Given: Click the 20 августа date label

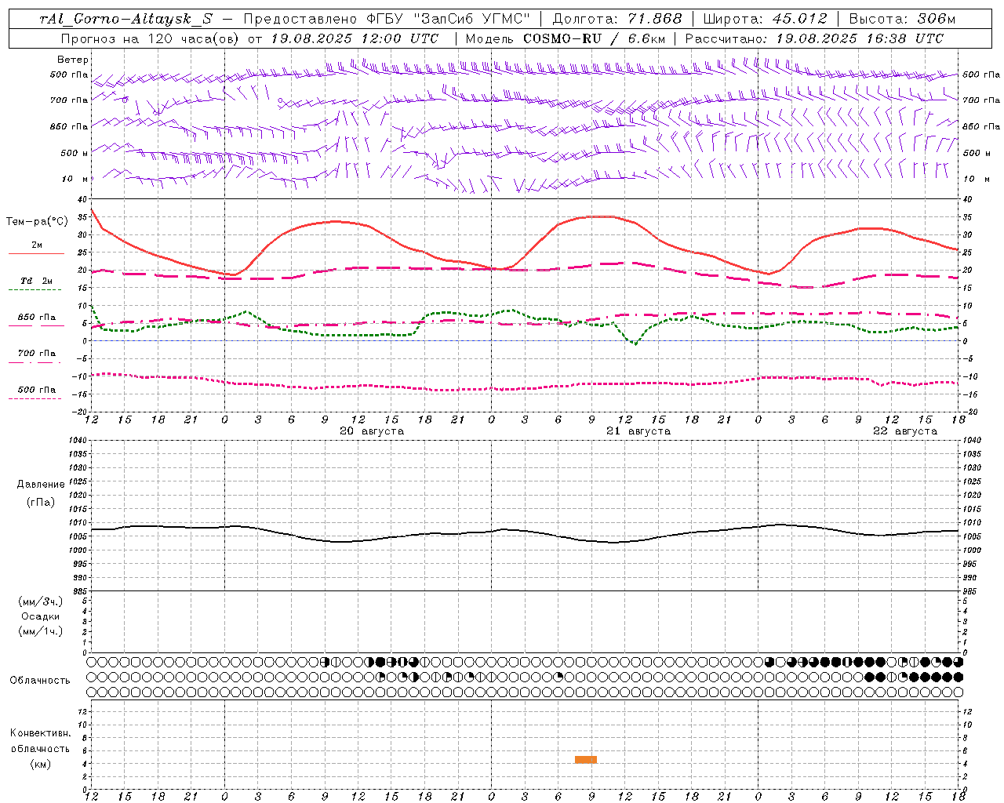Looking at the screenshot, I should pos(372,431).
